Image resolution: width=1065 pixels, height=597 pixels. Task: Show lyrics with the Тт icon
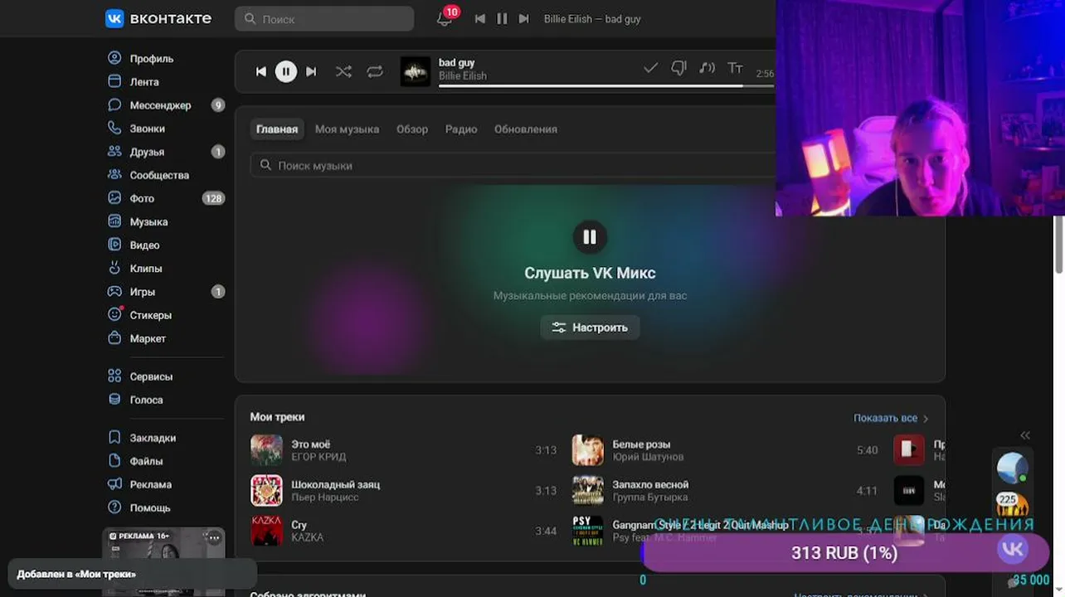point(735,68)
